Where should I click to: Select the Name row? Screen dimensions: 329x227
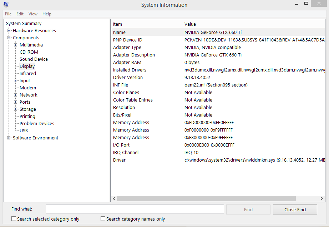218,33
